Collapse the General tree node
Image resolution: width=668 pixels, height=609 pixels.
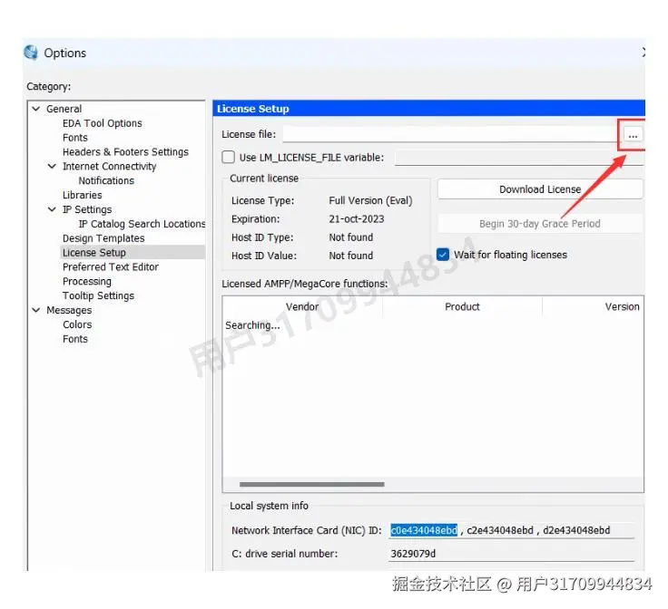(36, 109)
